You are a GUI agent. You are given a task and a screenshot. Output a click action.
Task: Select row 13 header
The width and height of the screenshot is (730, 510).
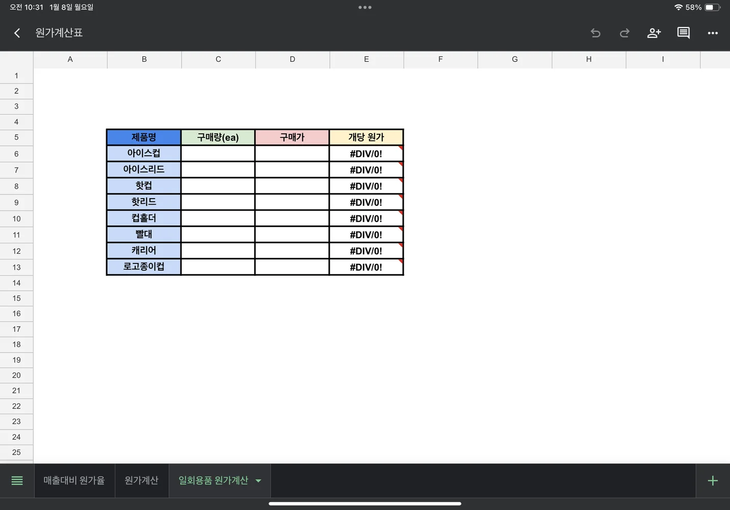tap(16, 267)
